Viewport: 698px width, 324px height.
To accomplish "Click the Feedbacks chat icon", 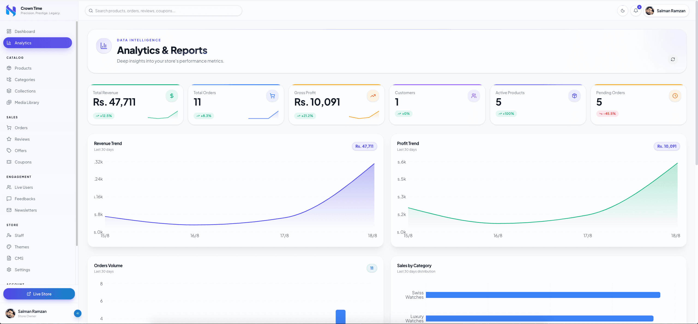I will pyautogui.click(x=9, y=199).
